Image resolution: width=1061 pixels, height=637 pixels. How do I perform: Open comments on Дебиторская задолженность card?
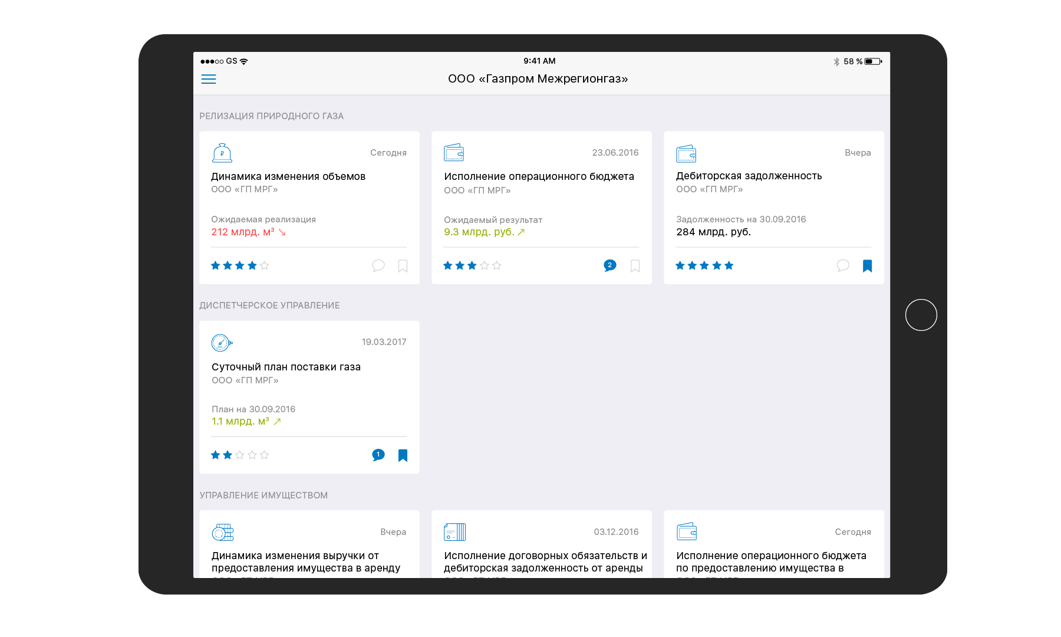843,265
